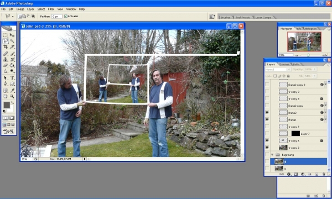Hide the frame2 layer
Screen dimensions: 332x199
pos(267,113)
